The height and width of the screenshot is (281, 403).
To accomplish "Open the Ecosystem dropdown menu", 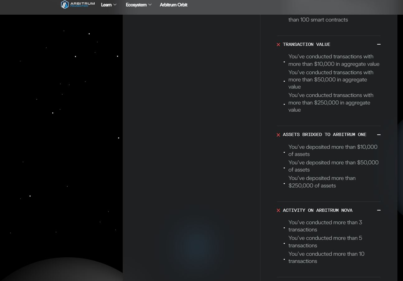I will pyautogui.click(x=139, y=5).
